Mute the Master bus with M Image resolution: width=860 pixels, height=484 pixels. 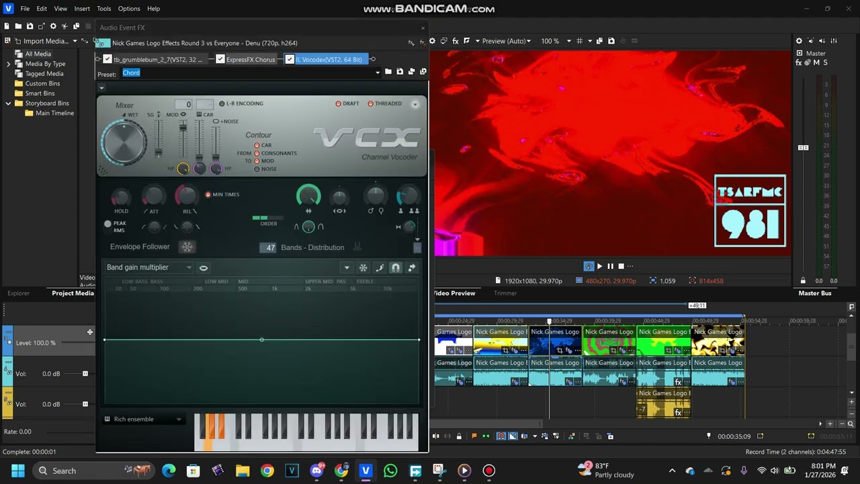click(816, 63)
